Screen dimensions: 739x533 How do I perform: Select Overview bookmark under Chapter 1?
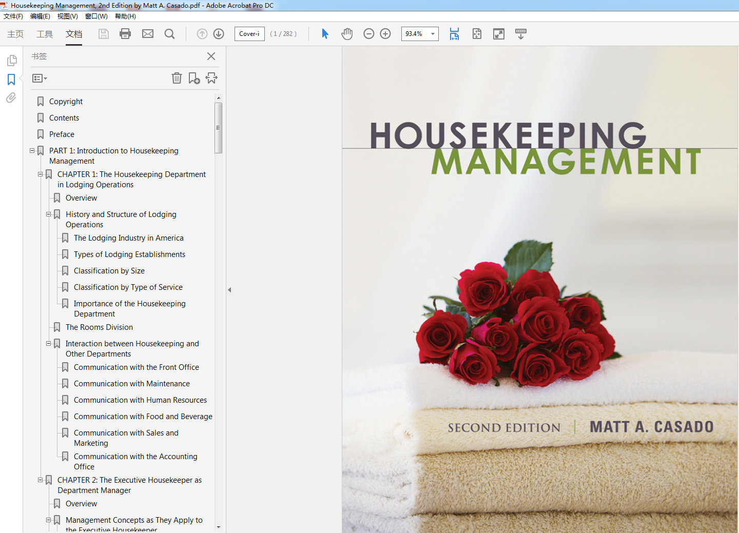point(81,198)
